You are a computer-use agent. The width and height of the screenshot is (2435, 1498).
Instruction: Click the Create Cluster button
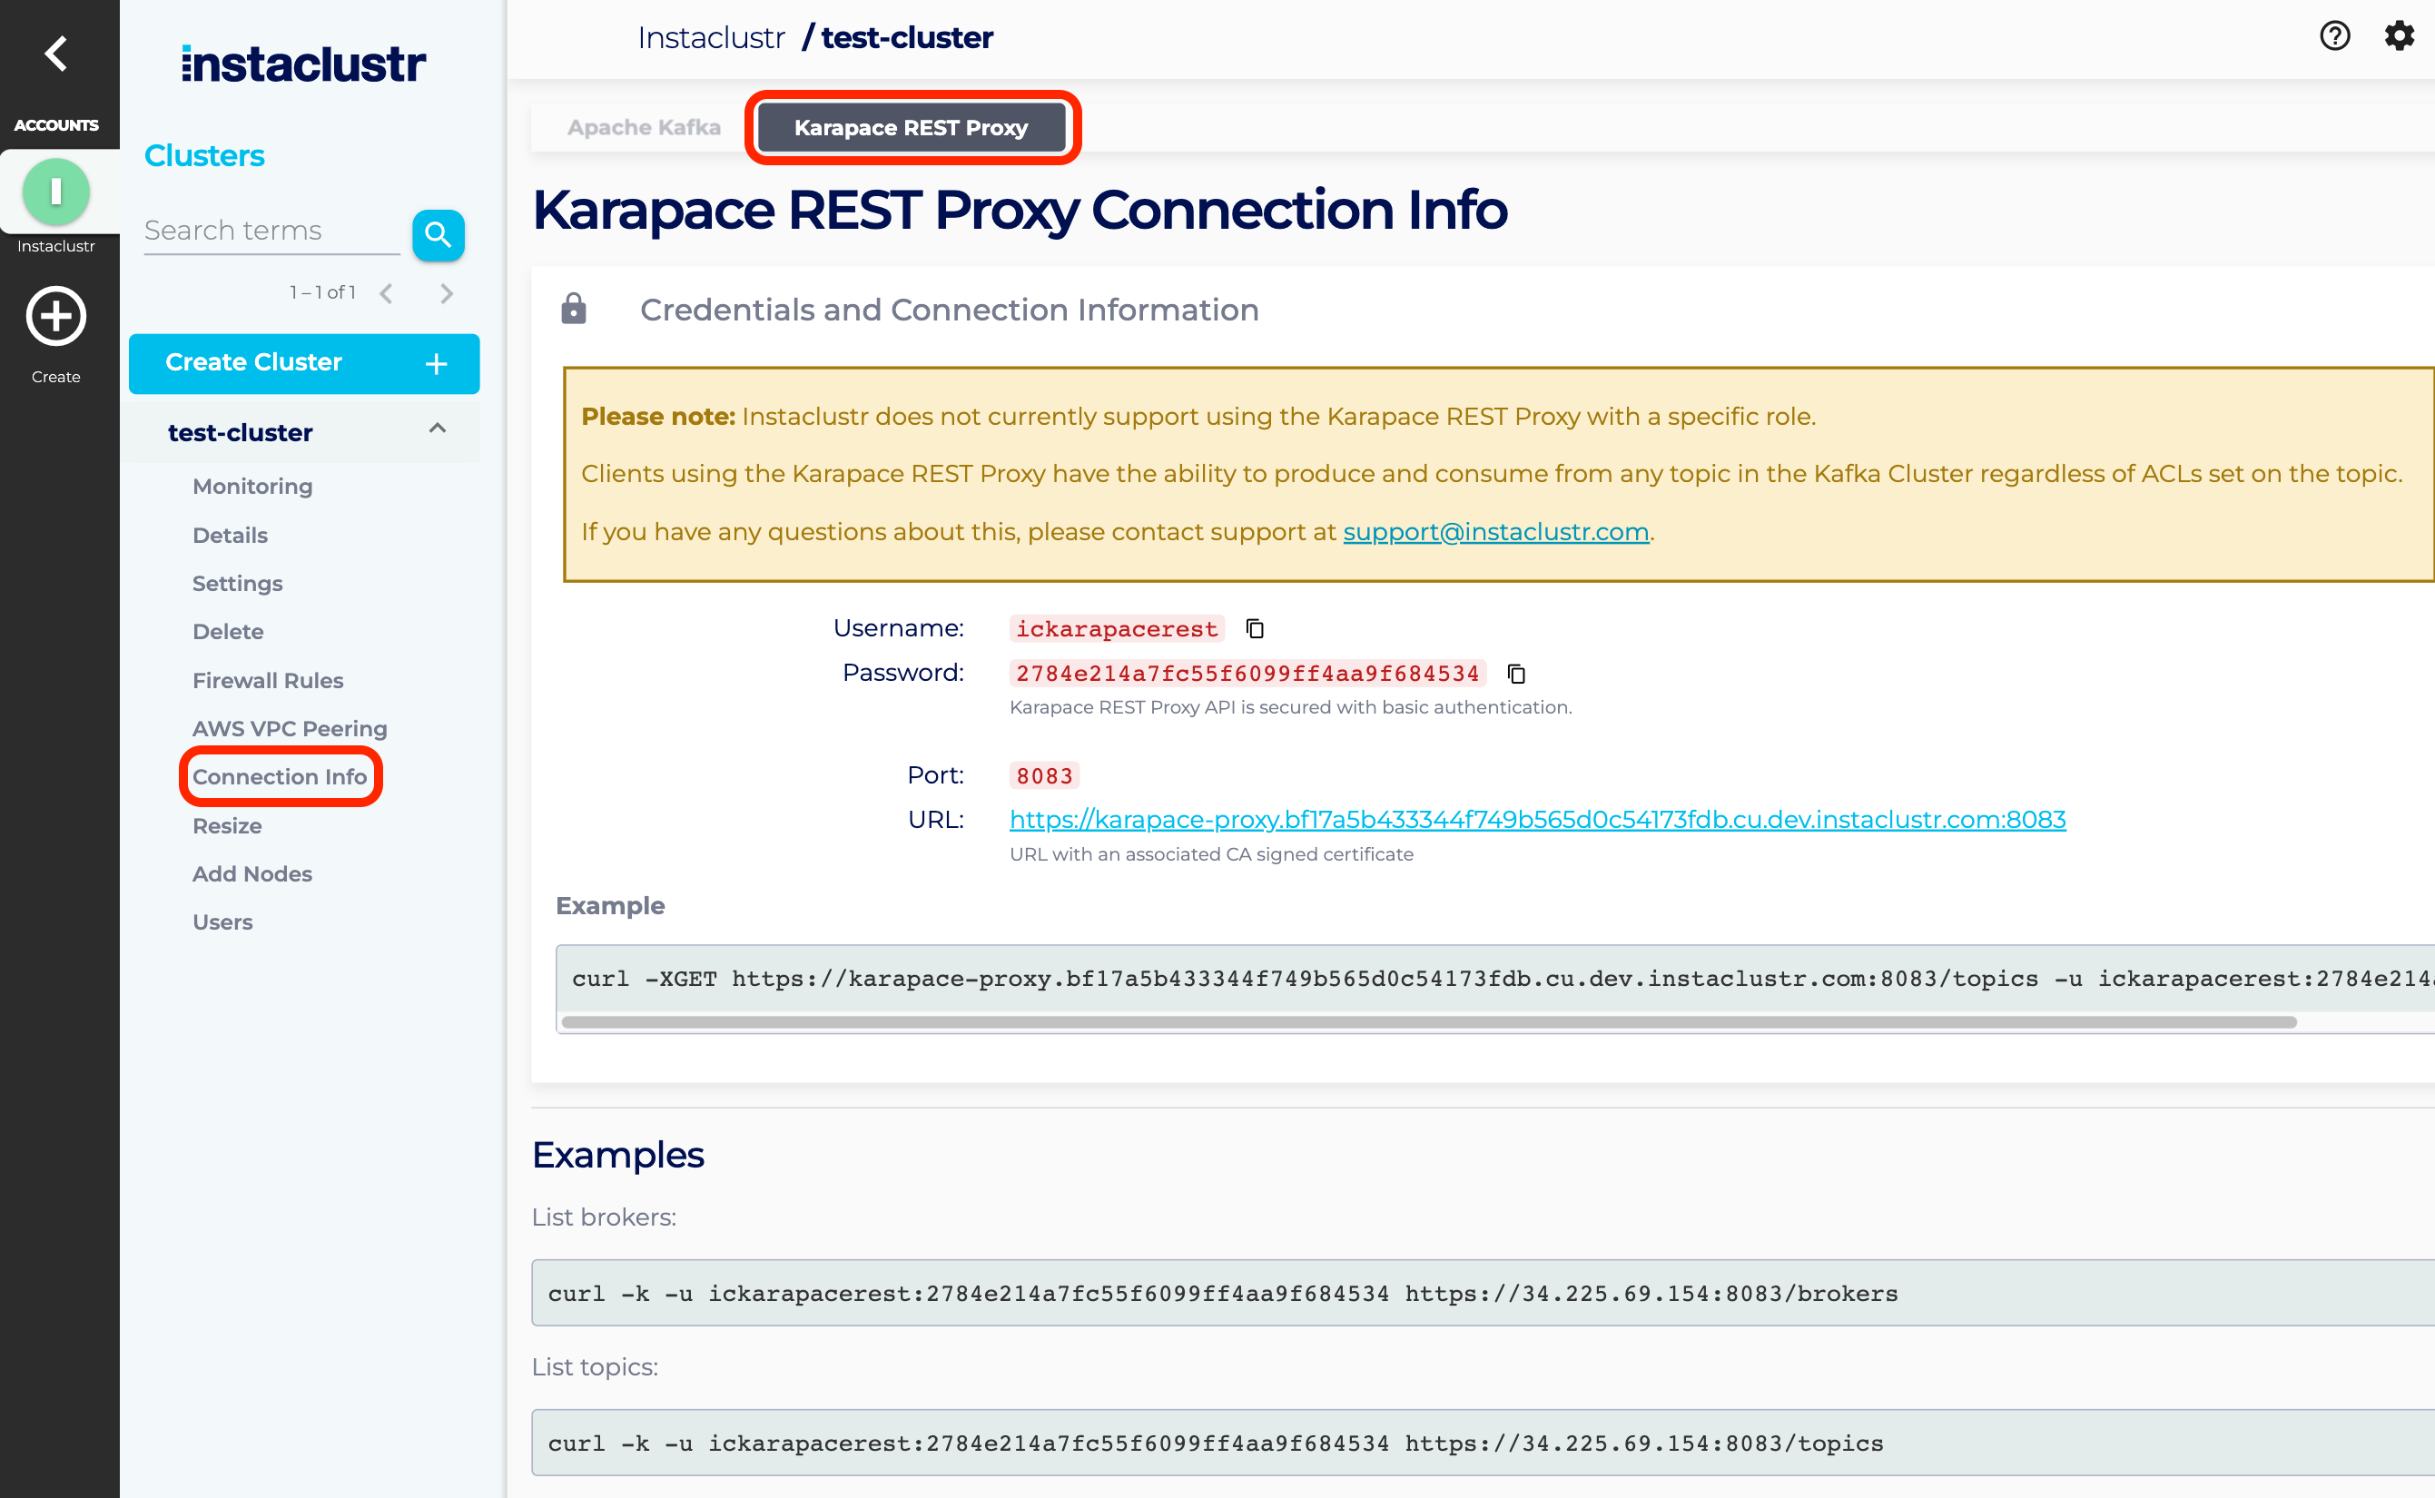tap(304, 363)
